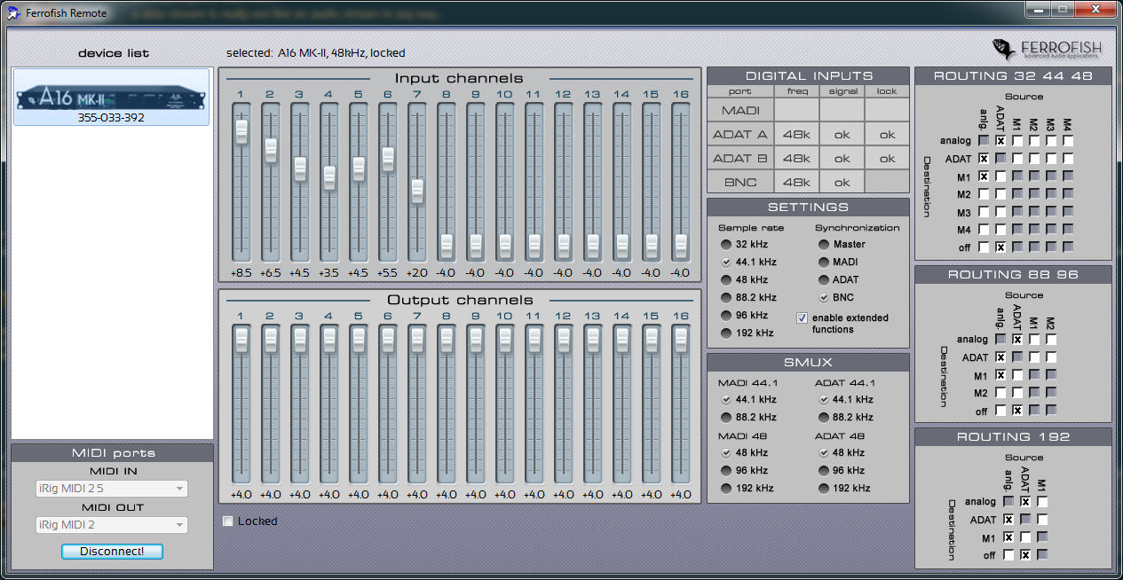Select 88.2 kHz sample rate in Settings
The height and width of the screenshot is (580, 1123).
(x=726, y=297)
